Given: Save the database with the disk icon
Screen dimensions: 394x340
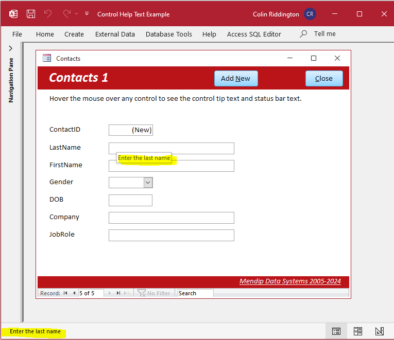Looking at the screenshot, I should coord(31,14).
